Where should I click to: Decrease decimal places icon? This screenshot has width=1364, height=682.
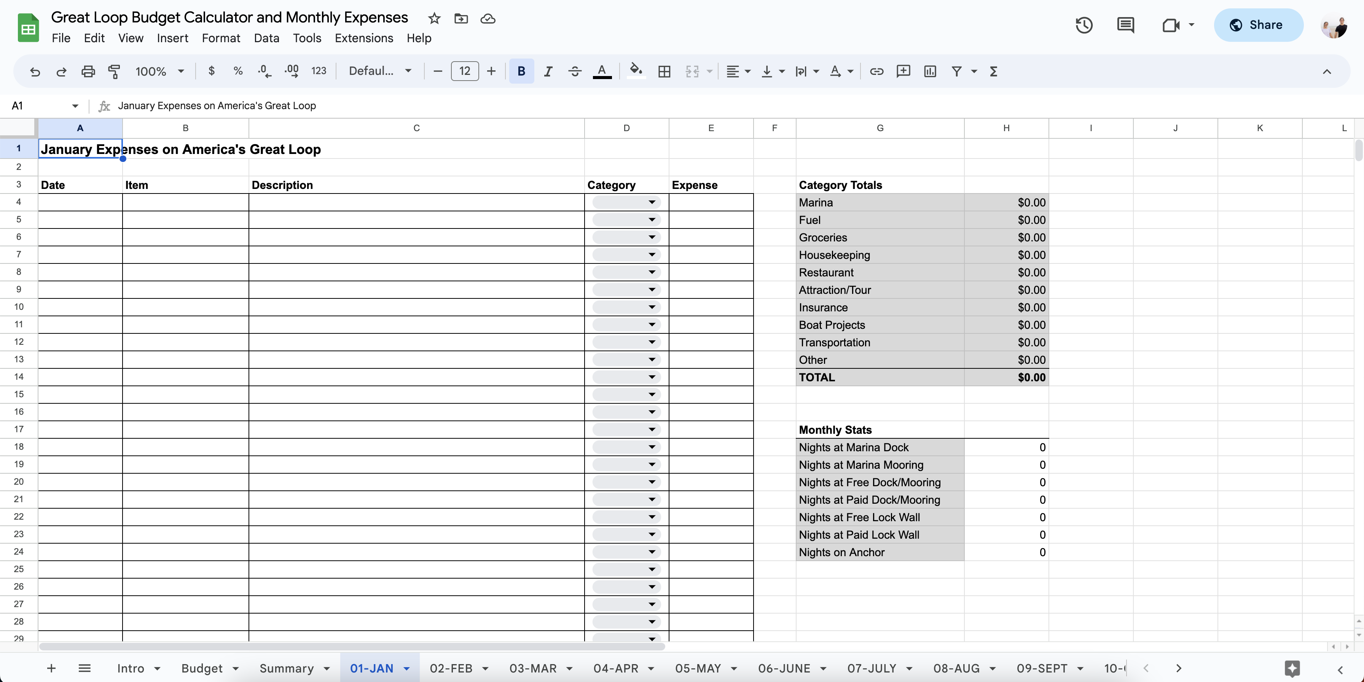[x=264, y=71]
